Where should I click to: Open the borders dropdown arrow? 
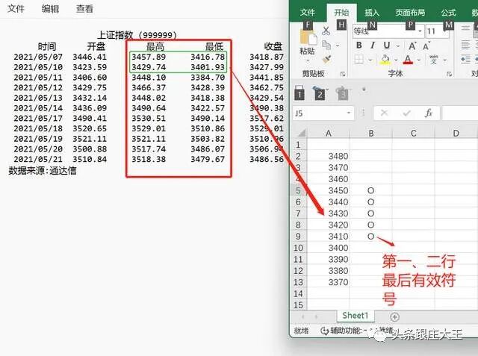coord(370,60)
